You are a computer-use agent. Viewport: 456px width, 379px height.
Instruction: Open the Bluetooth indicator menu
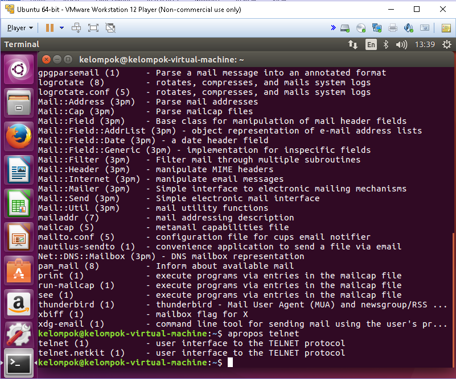click(386, 44)
